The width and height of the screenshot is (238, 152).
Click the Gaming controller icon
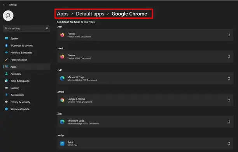click(x=6, y=88)
